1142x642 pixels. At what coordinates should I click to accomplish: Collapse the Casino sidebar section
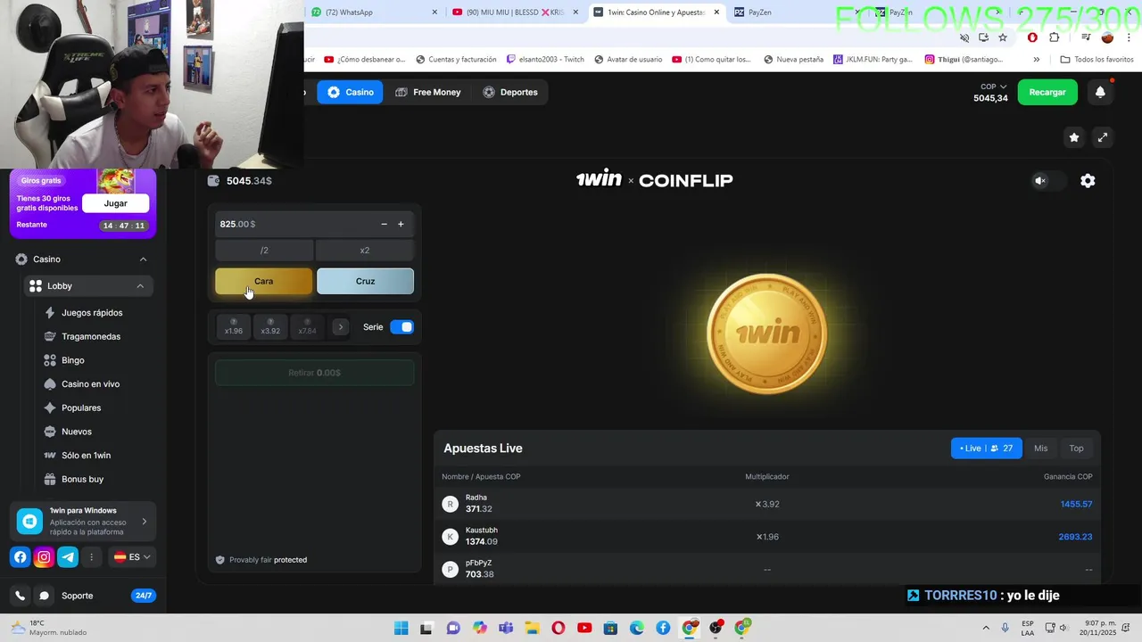pos(143,259)
